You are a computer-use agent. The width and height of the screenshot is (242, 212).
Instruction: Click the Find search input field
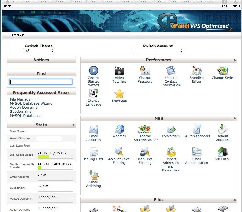tap(41, 82)
